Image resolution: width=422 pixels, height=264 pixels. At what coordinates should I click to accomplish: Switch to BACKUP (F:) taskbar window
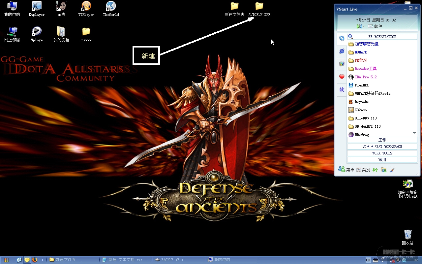pyautogui.click(x=179, y=260)
